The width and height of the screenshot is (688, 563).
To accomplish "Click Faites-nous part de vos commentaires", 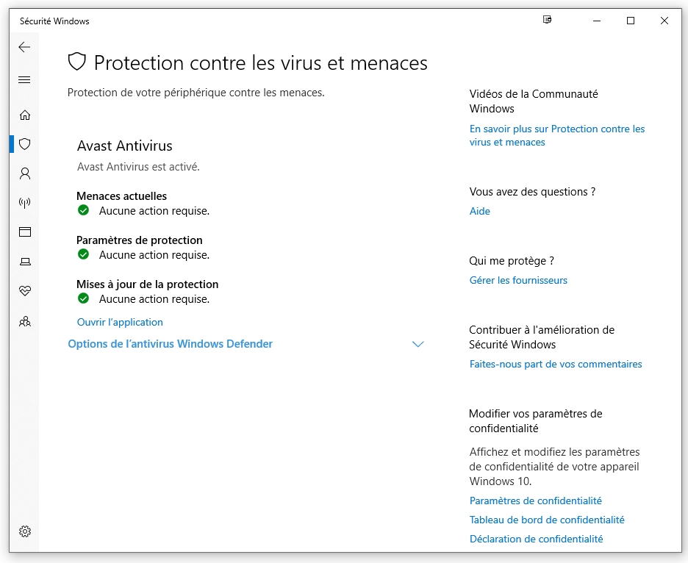I will pos(556,364).
